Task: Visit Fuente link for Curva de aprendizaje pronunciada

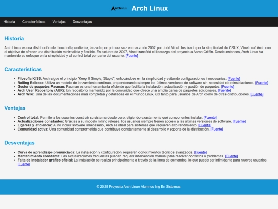Action: tap(200, 152)
